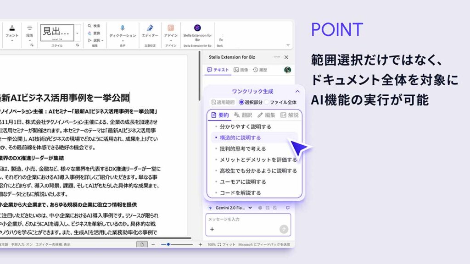Click the document vertical scrollbar
The width and height of the screenshot is (470, 264).
[199, 76]
